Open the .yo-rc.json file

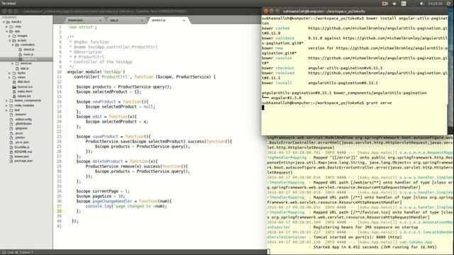coord(22,142)
